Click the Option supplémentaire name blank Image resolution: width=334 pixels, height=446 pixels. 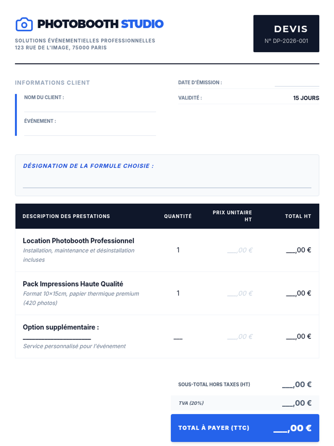point(57,337)
